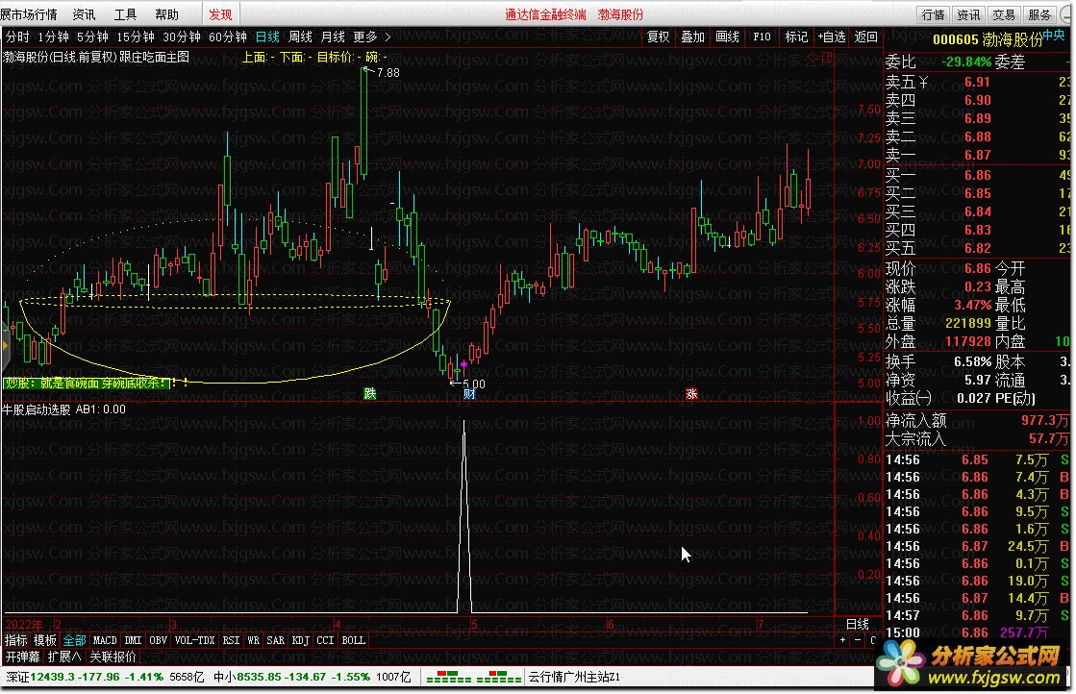1076x694 pixels.
Task: Open the 复权 adjustment option
Action: pyautogui.click(x=658, y=37)
